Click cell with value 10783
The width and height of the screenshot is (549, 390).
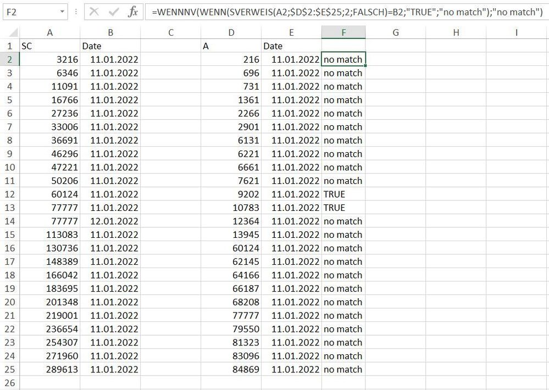[x=231, y=208]
